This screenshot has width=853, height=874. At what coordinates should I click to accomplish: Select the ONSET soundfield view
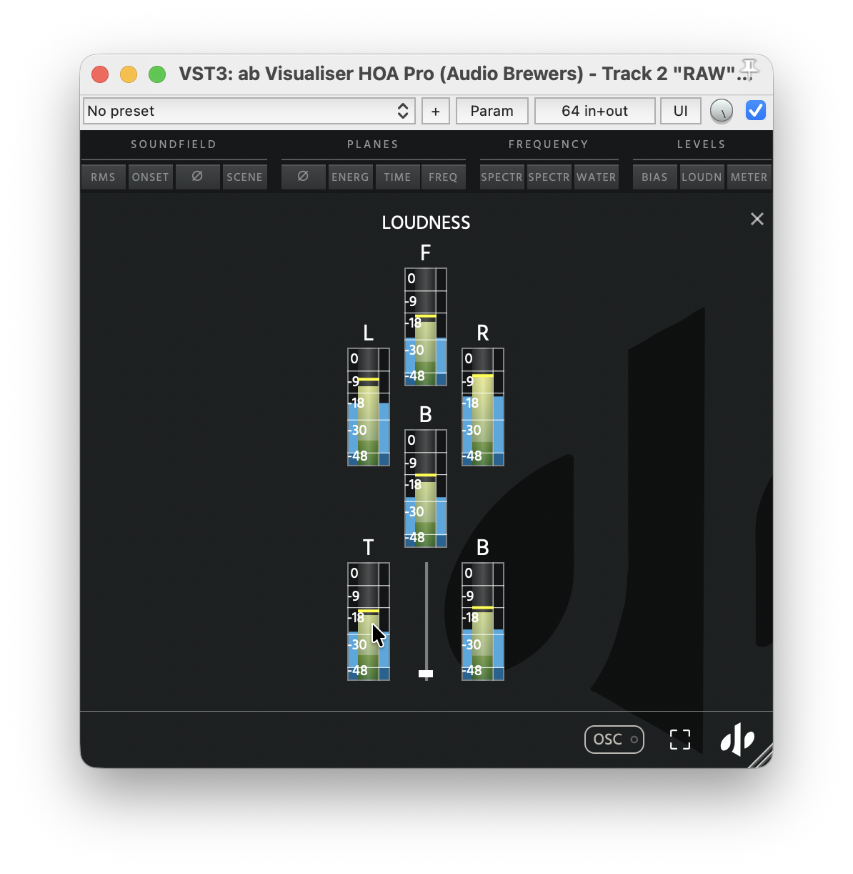[x=150, y=177]
